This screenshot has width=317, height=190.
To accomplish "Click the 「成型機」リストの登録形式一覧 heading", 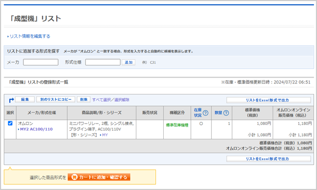I will click(x=38, y=82).
